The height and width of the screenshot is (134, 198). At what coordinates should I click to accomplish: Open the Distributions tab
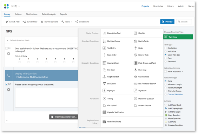[x=32, y=14]
